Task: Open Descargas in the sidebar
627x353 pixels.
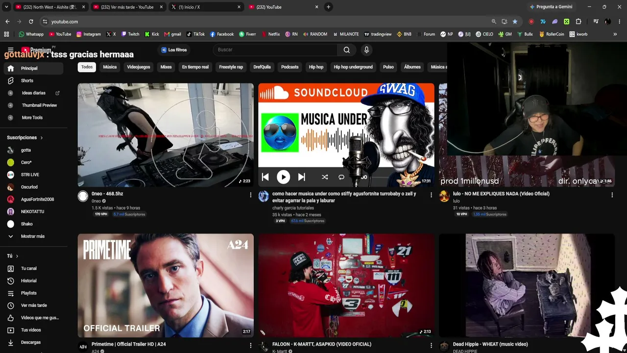Action: [x=33, y=342]
